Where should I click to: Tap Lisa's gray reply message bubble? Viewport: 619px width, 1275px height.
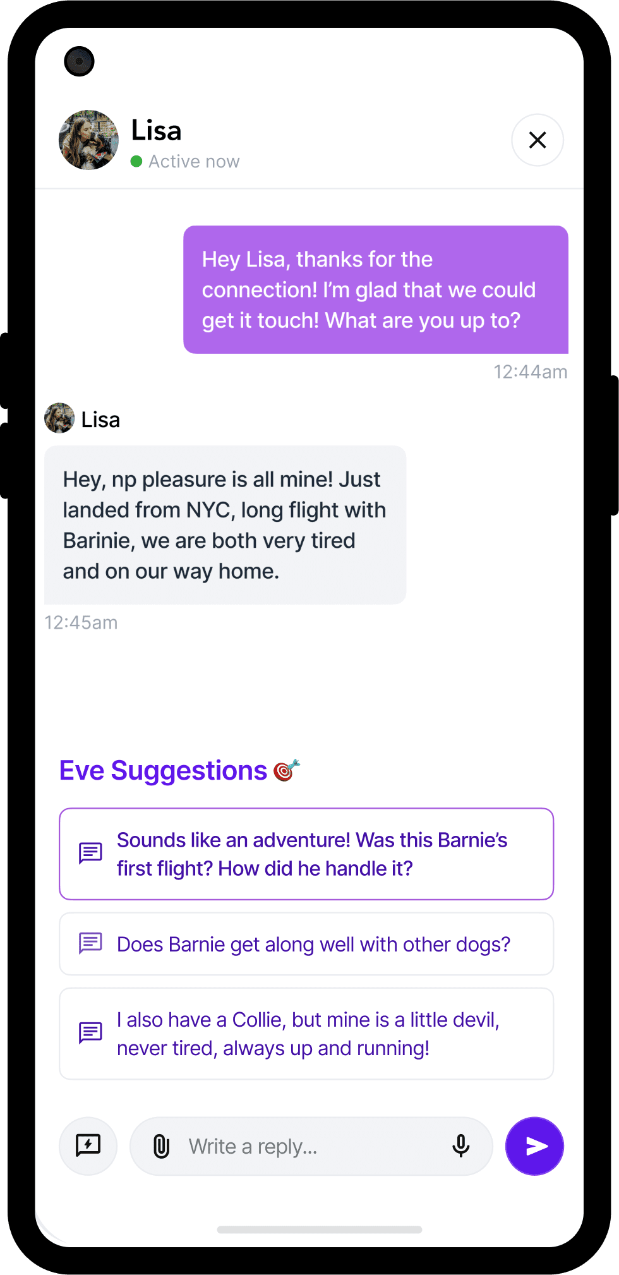point(225,525)
